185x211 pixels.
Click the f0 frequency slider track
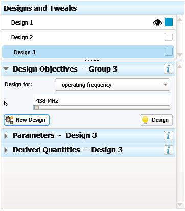pos(101,107)
